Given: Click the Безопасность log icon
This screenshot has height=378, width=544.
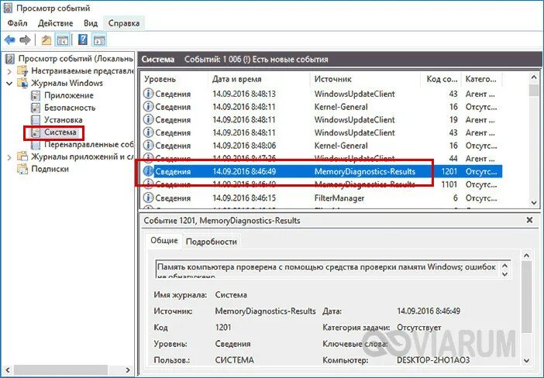Looking at the screenshot, I should (x=36, y=108).
